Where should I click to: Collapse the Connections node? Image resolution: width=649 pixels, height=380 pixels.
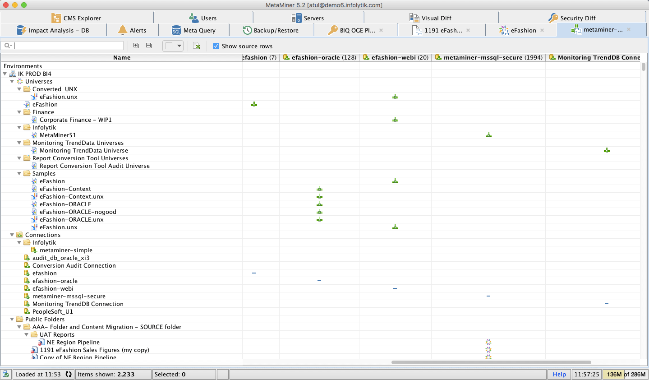pyautogui.click(x=12, y=235)
